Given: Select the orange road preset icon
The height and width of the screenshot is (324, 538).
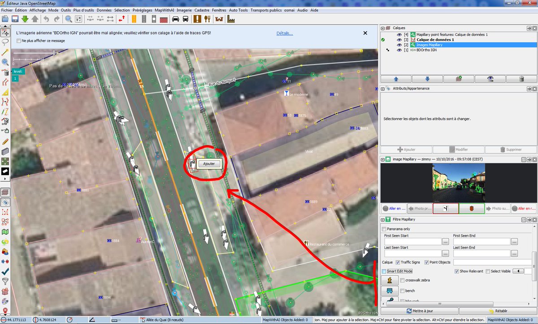Looking at the screenshot, I should point(133,19).
